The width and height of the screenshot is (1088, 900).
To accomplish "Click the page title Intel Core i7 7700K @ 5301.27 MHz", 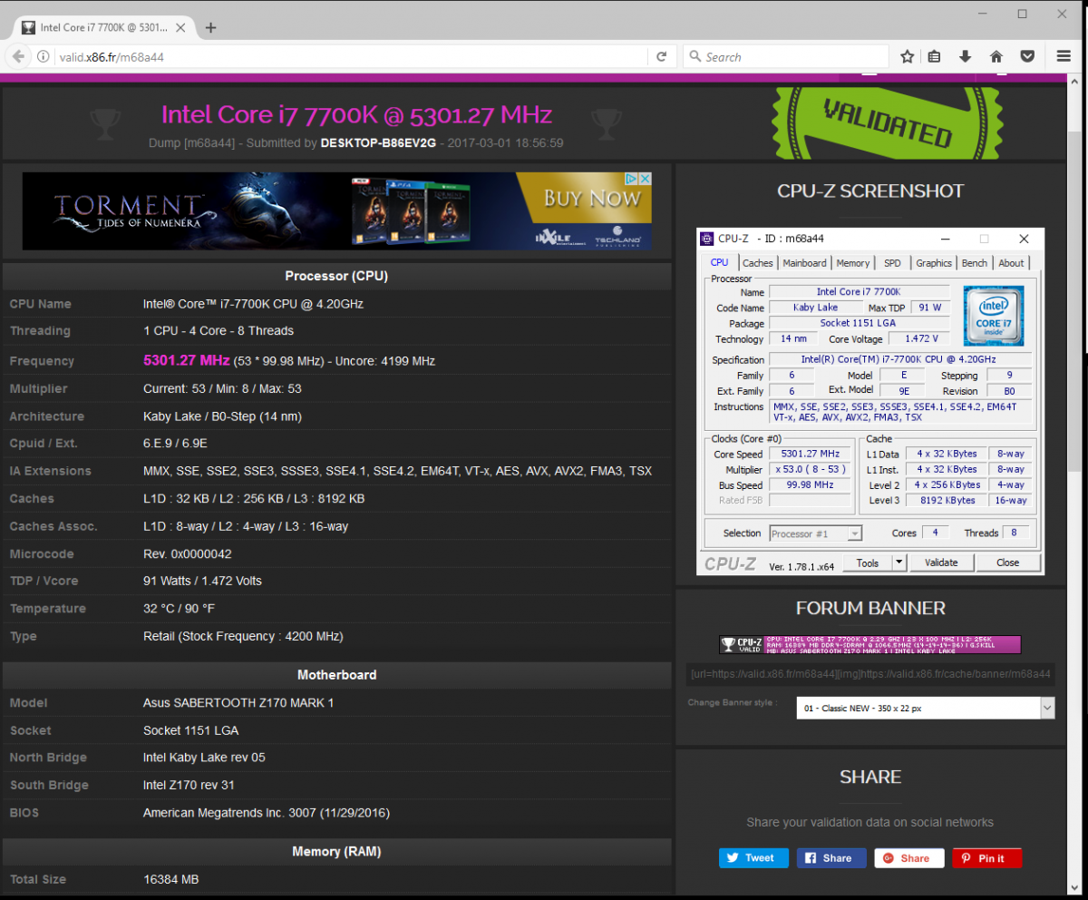I will tap(356, 115).
